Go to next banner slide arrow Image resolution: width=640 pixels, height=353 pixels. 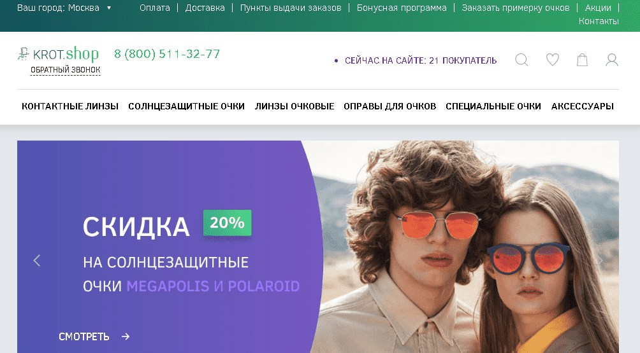pyautogui.click(x=600, y=261)
